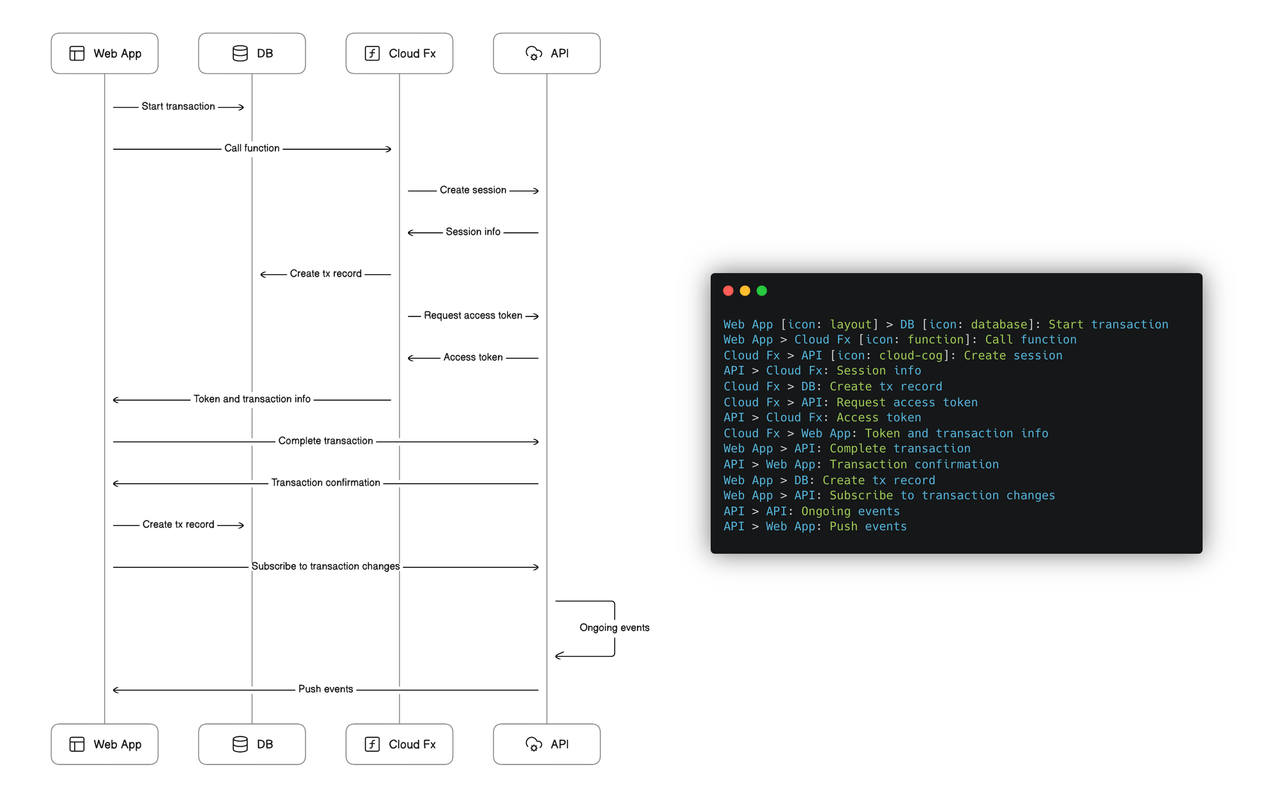Select the "Push events" message label

[325, 689]
